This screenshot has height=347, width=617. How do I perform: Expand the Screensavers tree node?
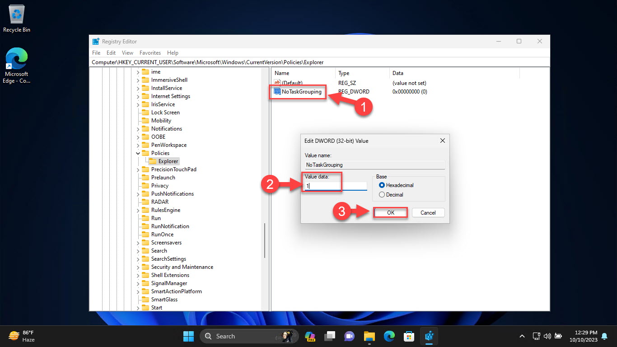click(138, 243)
